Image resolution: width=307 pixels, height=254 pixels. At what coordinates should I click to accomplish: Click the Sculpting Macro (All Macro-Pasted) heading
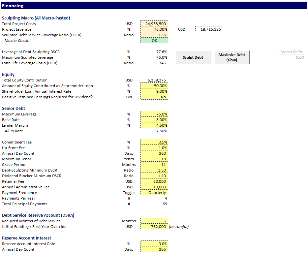click(36, 18)
